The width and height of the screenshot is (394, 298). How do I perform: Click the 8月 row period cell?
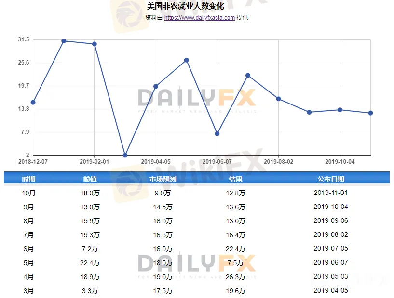click(x=28, y=221)
